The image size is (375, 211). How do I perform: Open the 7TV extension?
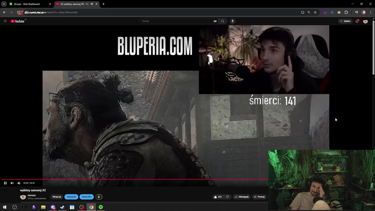[325, 12]
